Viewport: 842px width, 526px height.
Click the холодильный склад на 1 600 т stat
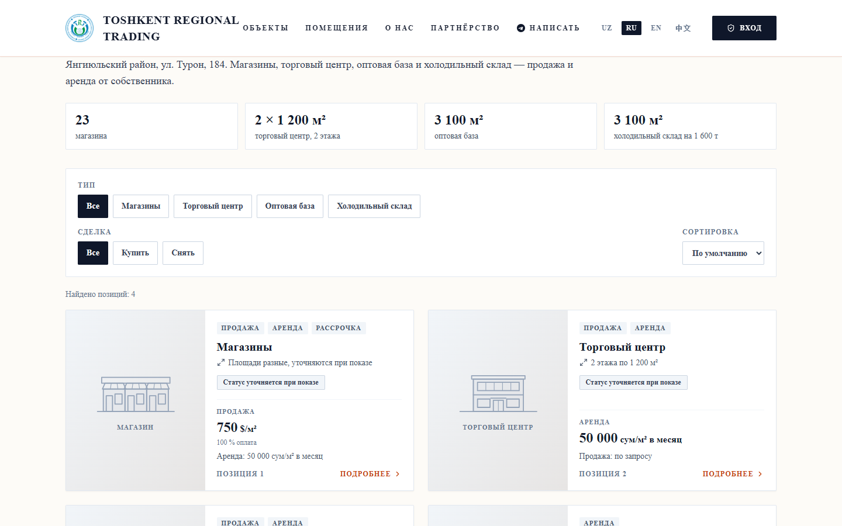[x=690, y=126]
